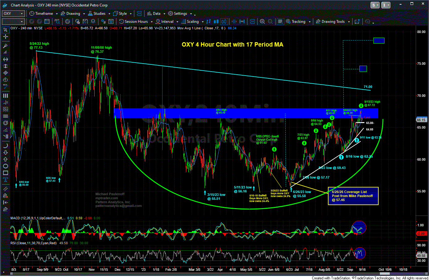Image resolution: width=429 pixels, height=280 pixels.
Task: Click the decrease bar spacing icon
Action: (234, 22)
